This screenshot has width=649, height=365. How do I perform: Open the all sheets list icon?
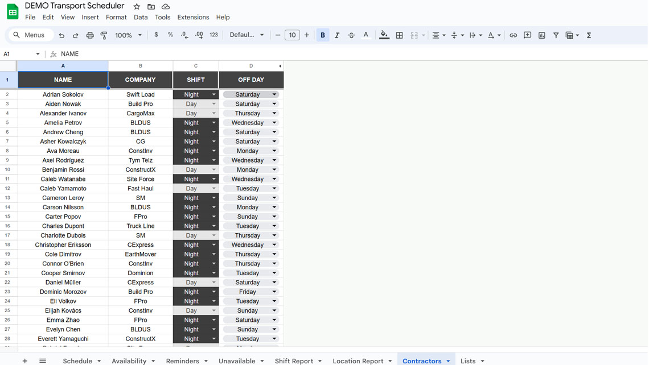pos(43,361)
